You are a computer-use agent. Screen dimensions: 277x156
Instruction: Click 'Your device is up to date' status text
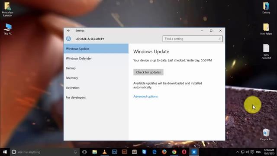tap(172, 60)
